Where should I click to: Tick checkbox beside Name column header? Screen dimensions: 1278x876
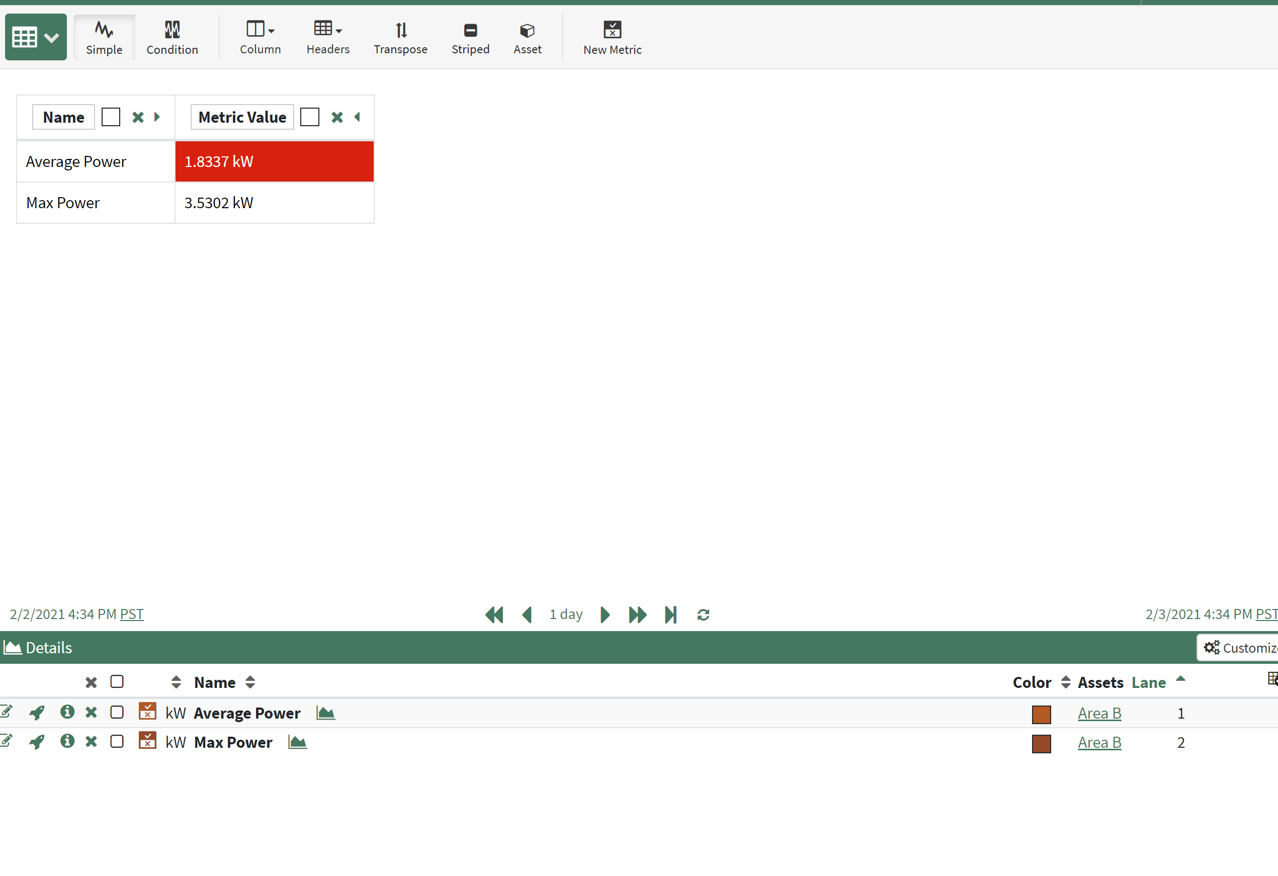[111, 117]
